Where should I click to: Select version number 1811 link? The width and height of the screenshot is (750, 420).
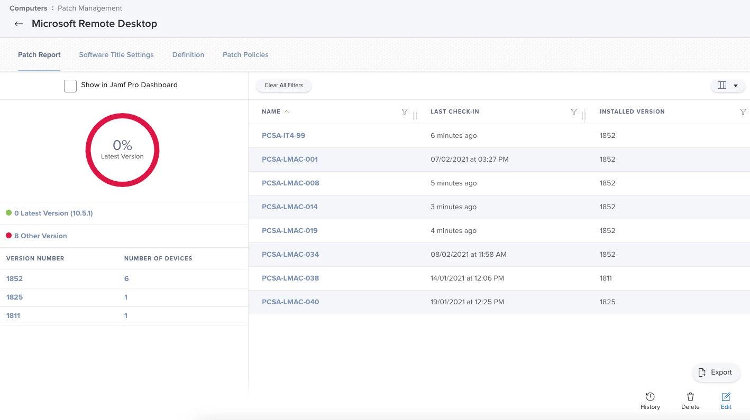pyautogui.click(x=13, y=315)
